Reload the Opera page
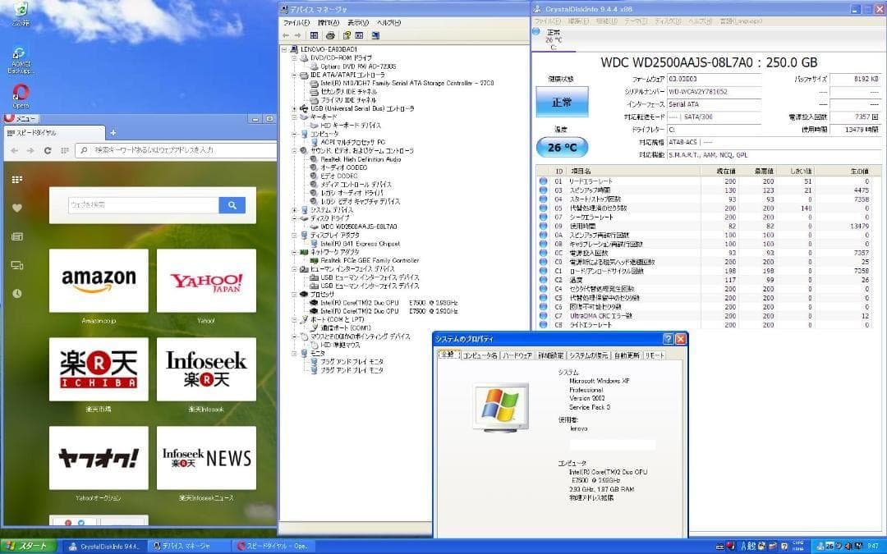The image size is (887, 554). (x=48, y=150)
